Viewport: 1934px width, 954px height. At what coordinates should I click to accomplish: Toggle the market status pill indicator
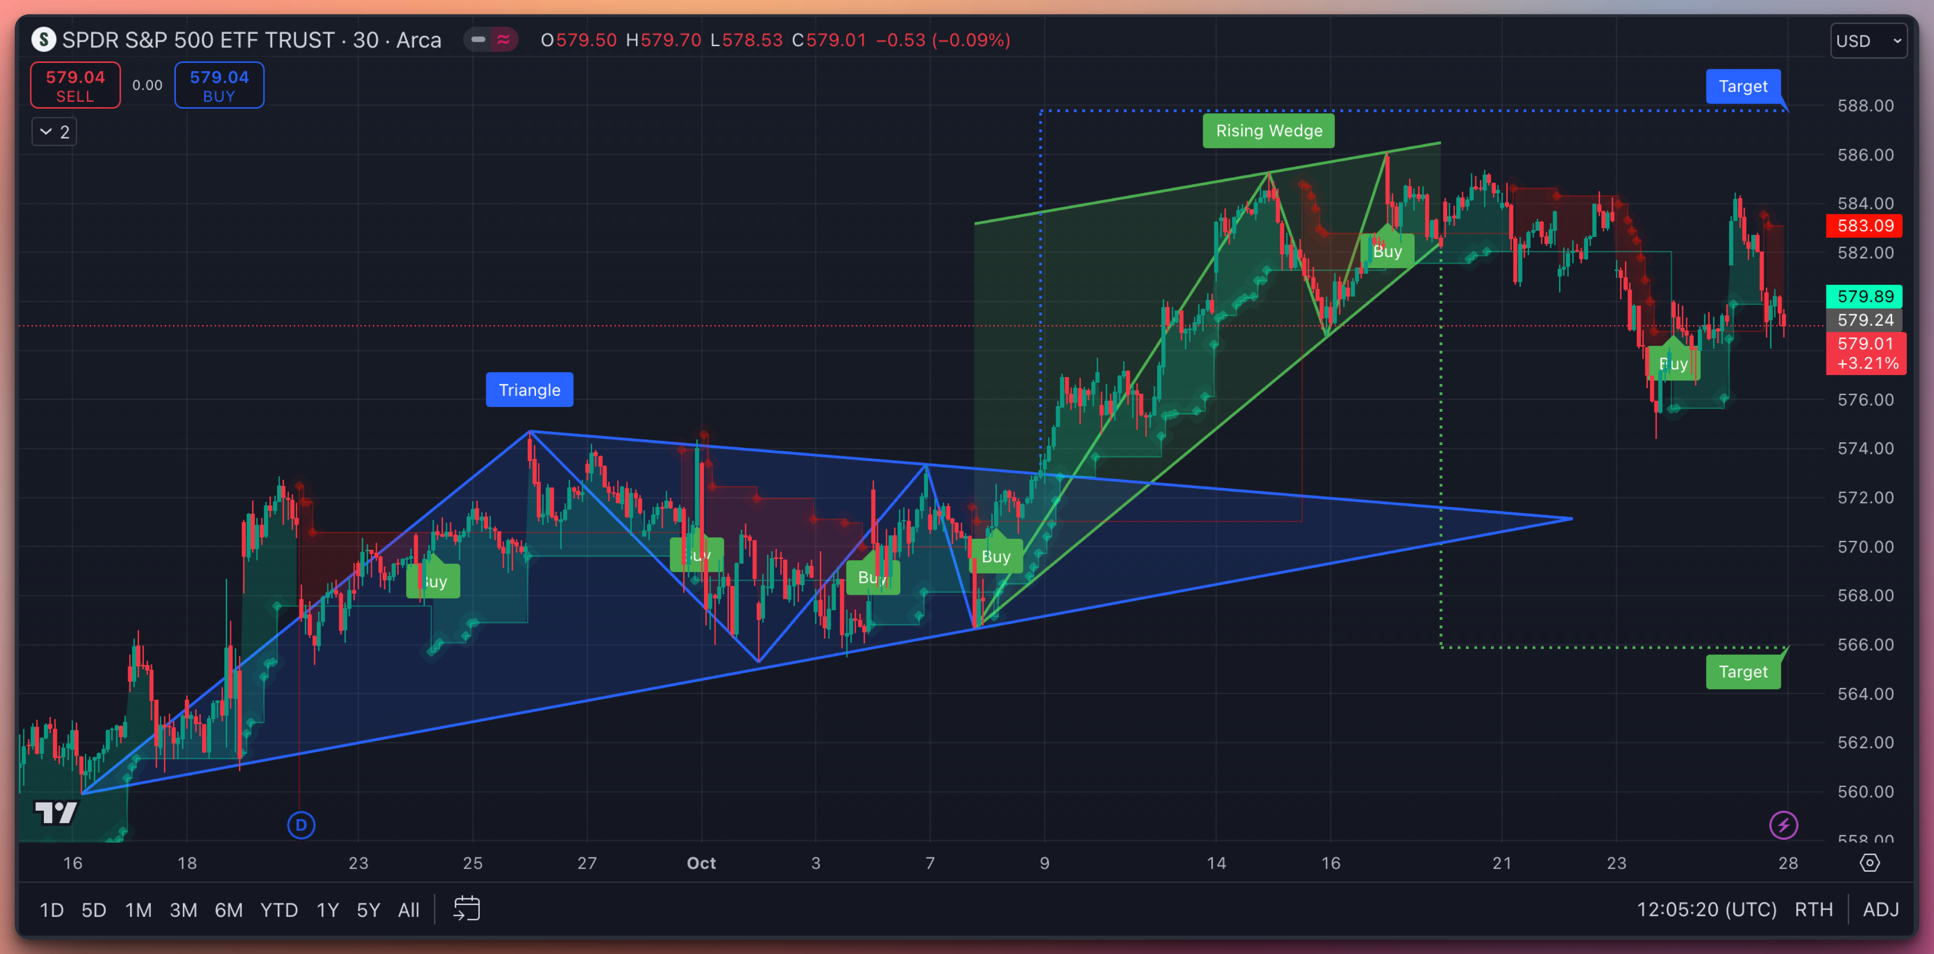coord(490,40)
